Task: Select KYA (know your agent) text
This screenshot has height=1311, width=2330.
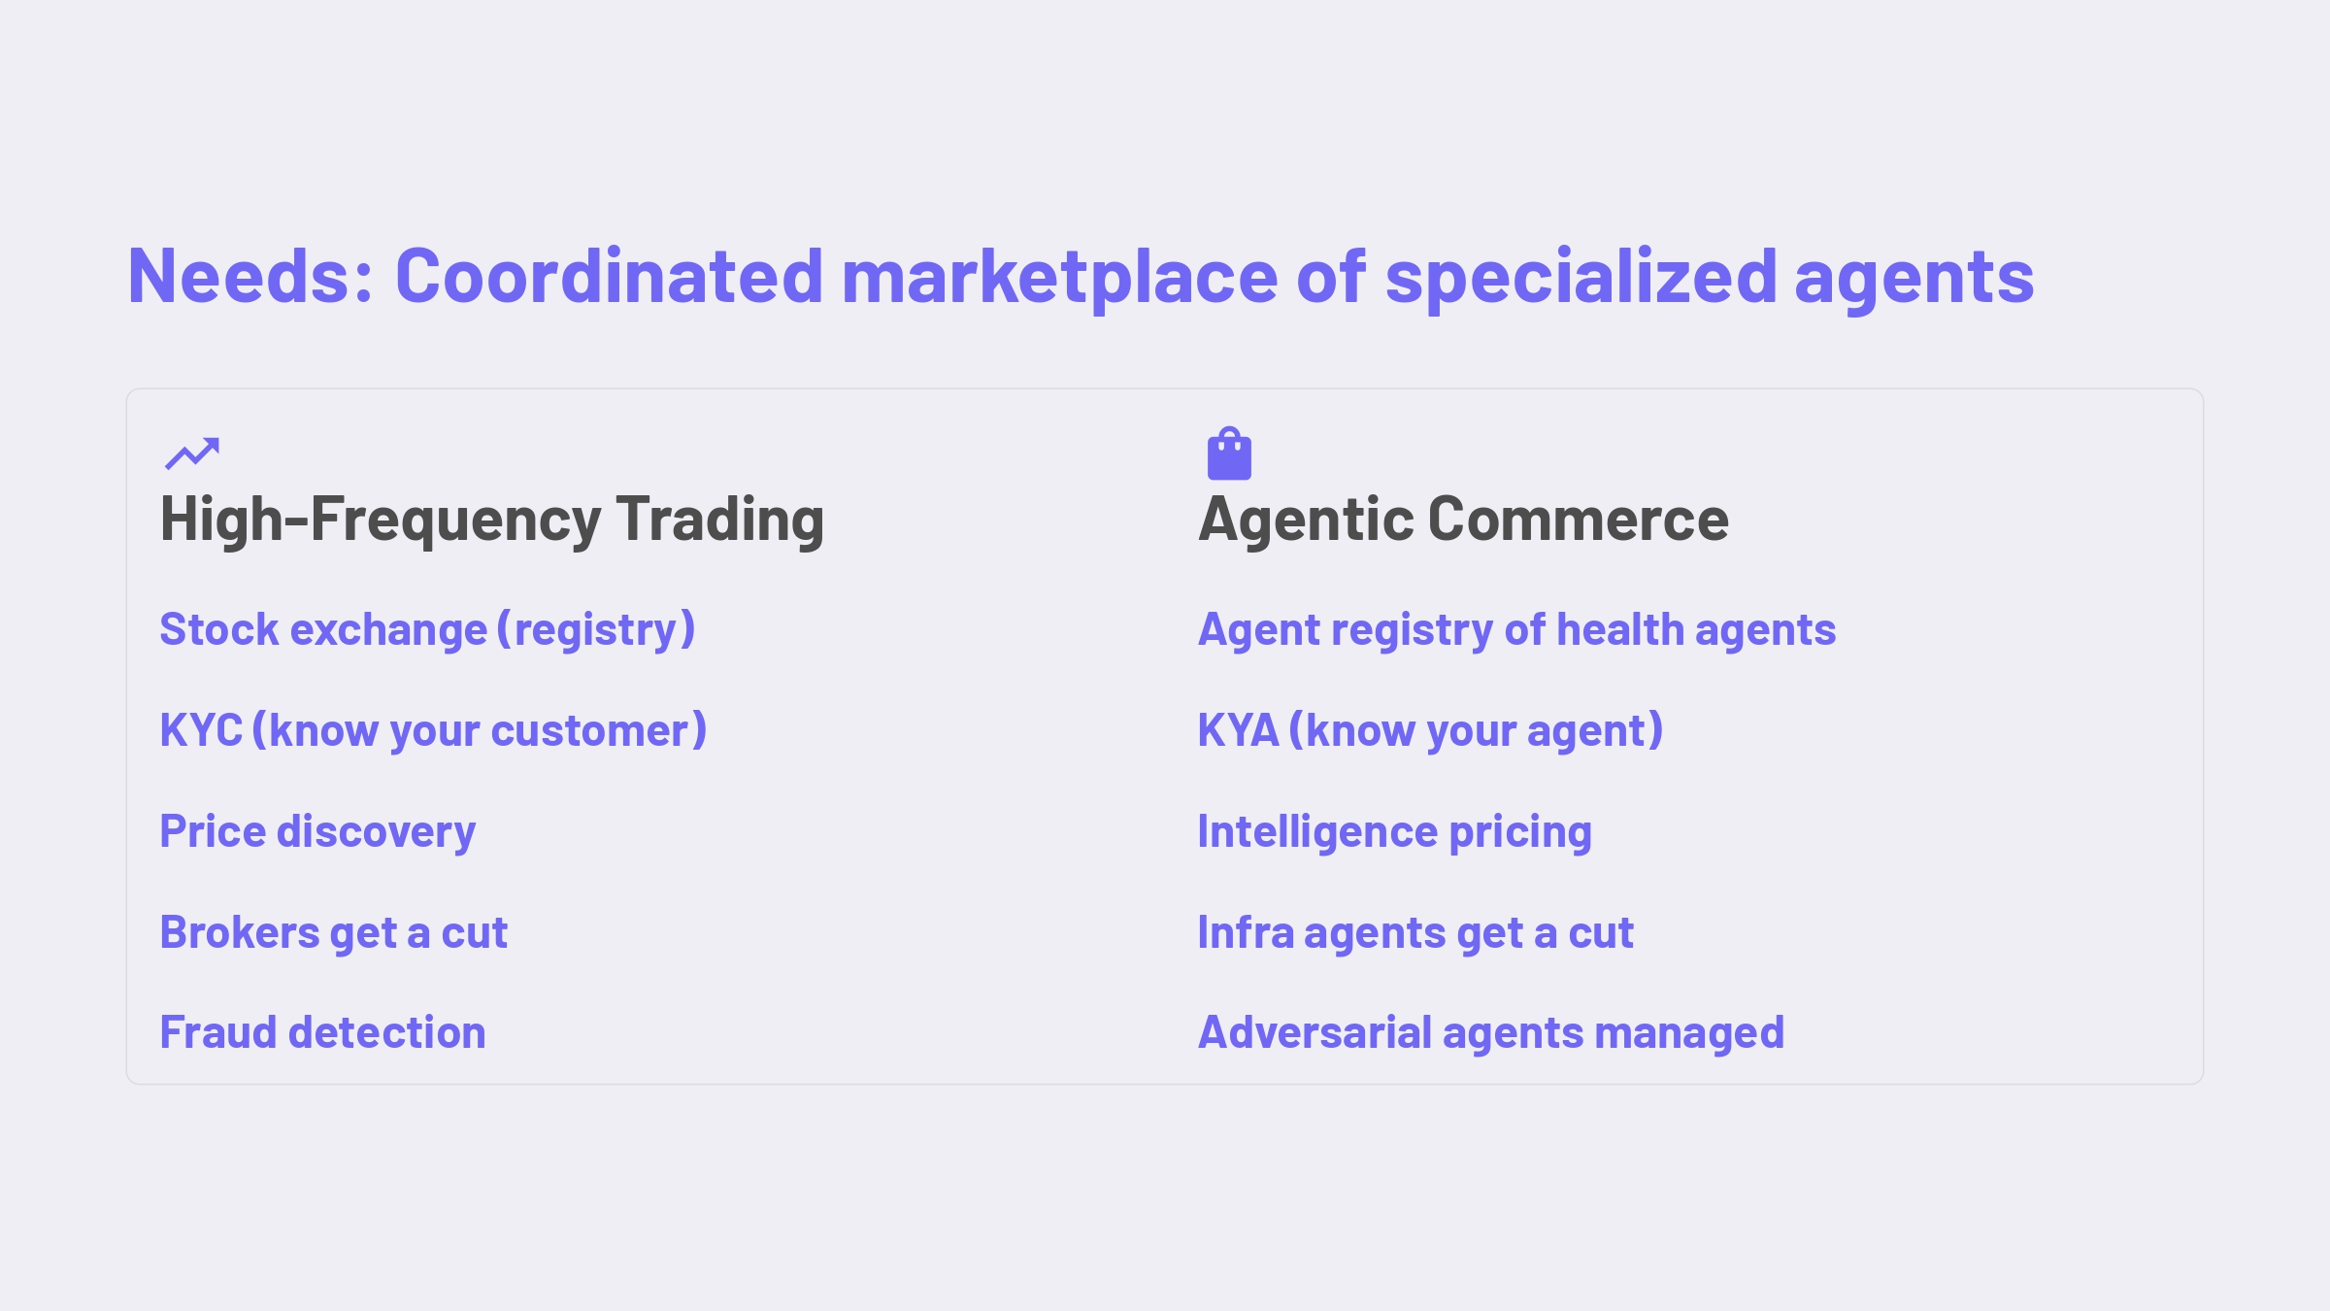Action: [1431, 731]
